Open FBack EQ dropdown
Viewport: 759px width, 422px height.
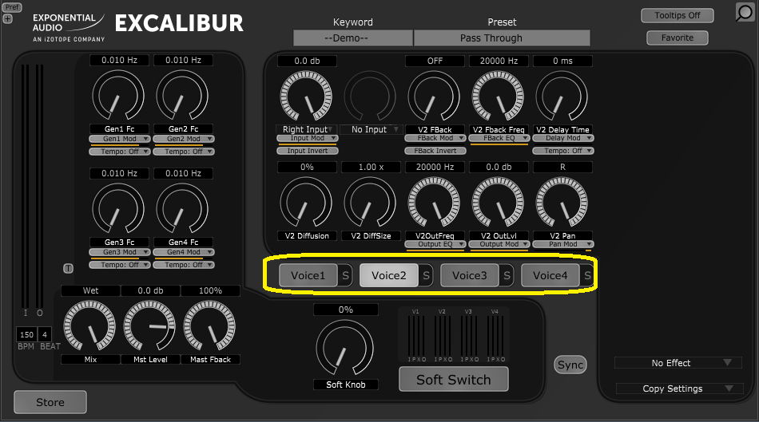[499, 138]
